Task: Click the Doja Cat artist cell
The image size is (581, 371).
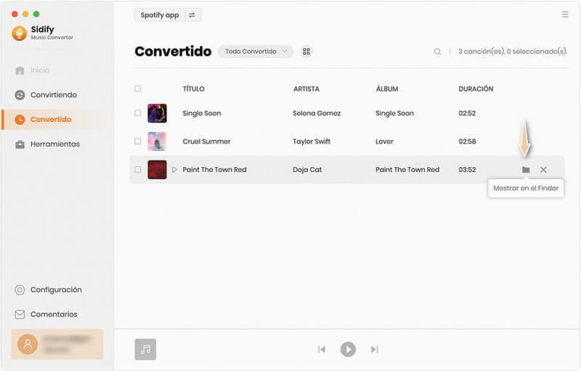Action: [307, 170]
